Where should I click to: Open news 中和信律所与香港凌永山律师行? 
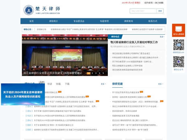tap(136, 58)
